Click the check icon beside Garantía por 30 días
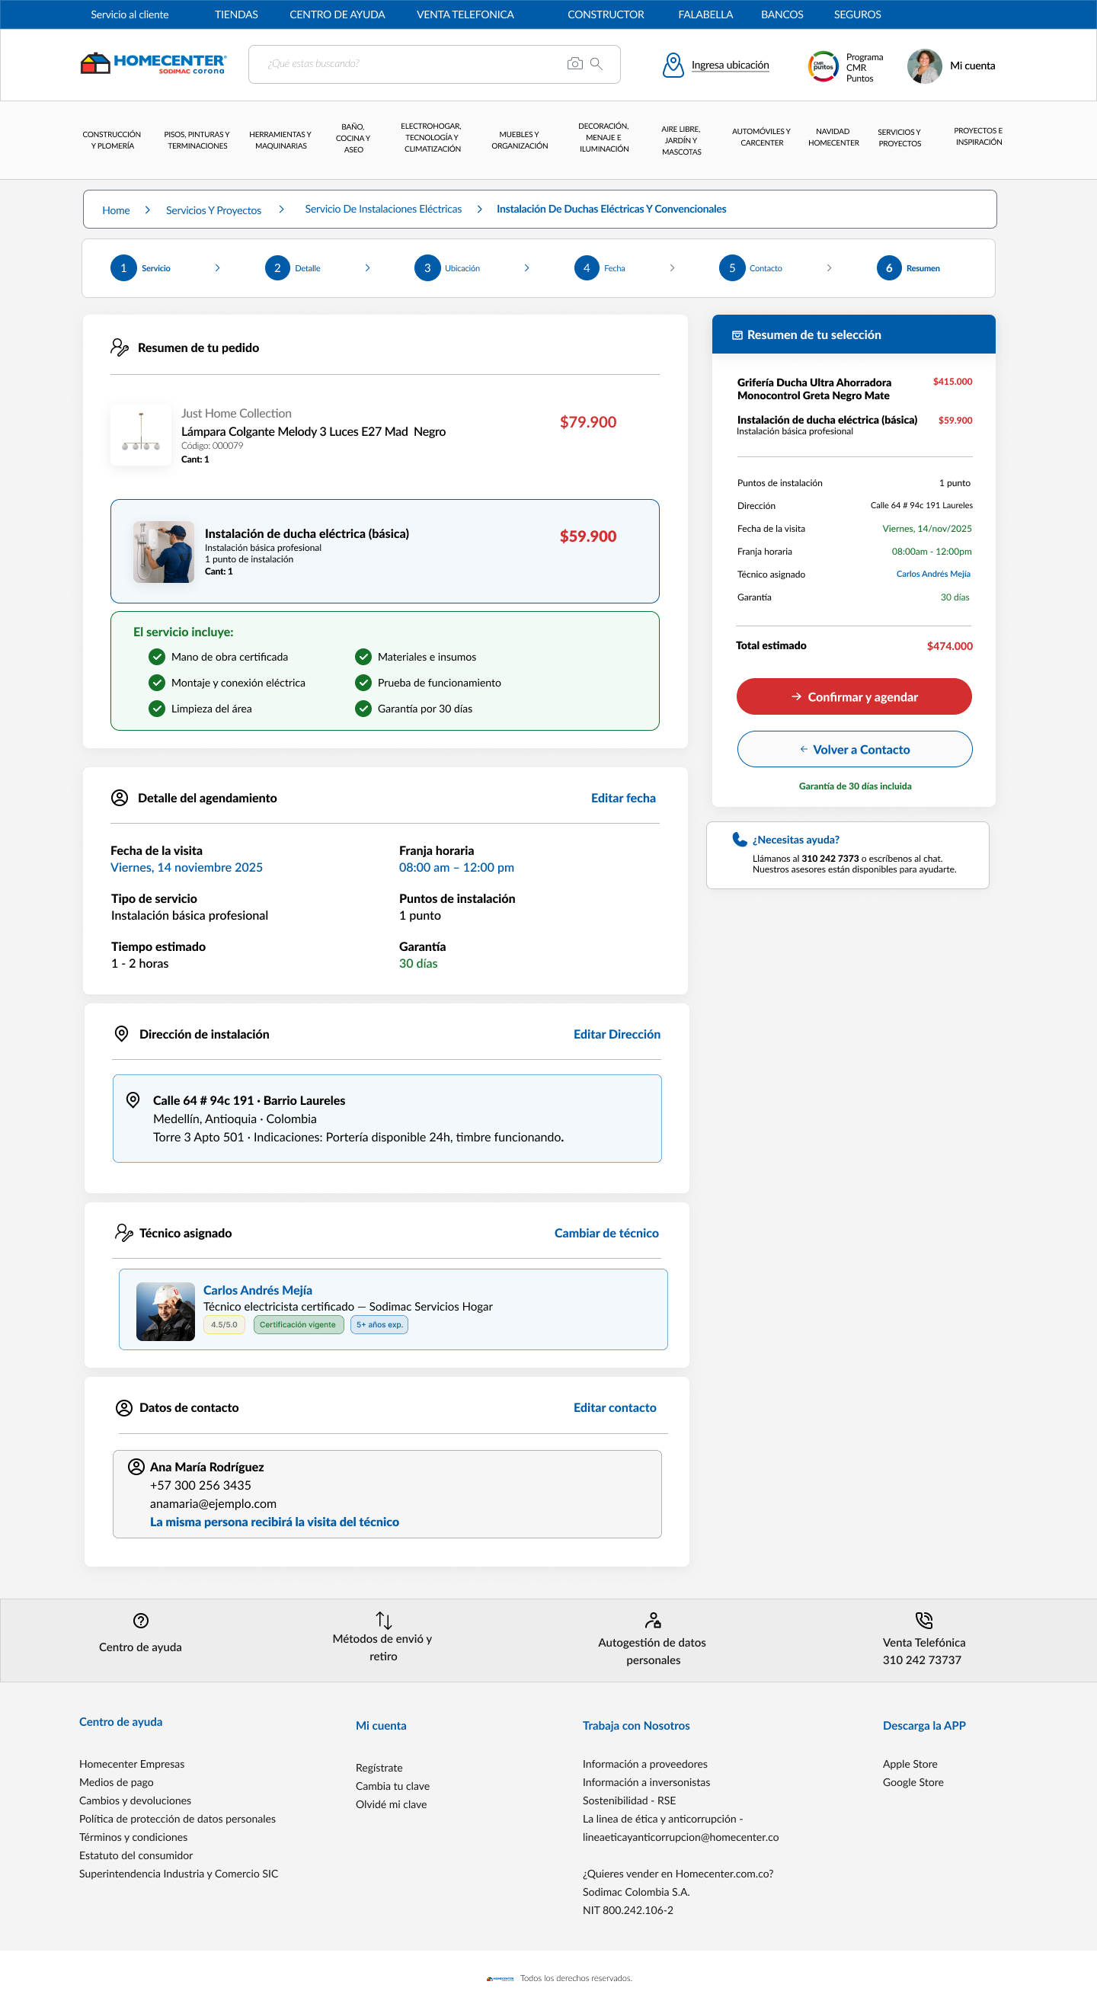Viewport: 1097px width, 2007px height. [x=363, y=708]
